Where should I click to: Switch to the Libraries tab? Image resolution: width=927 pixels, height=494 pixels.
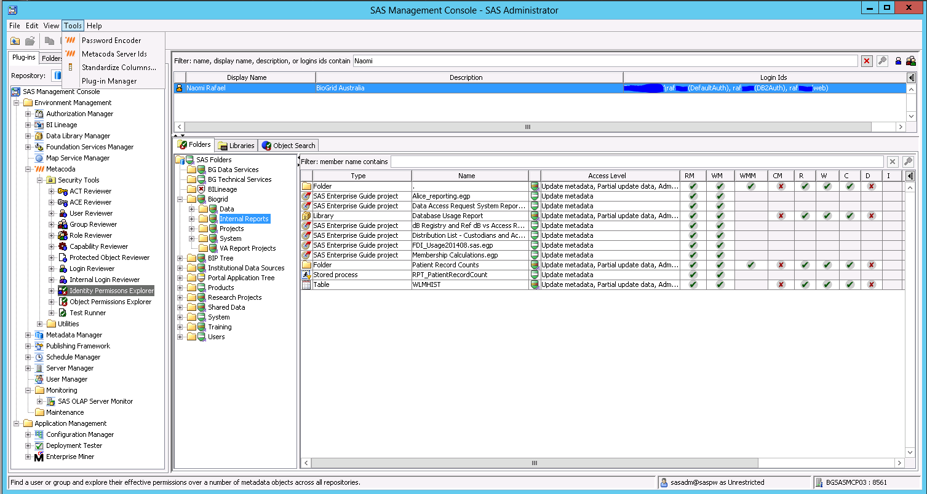(x=236, y=146)
